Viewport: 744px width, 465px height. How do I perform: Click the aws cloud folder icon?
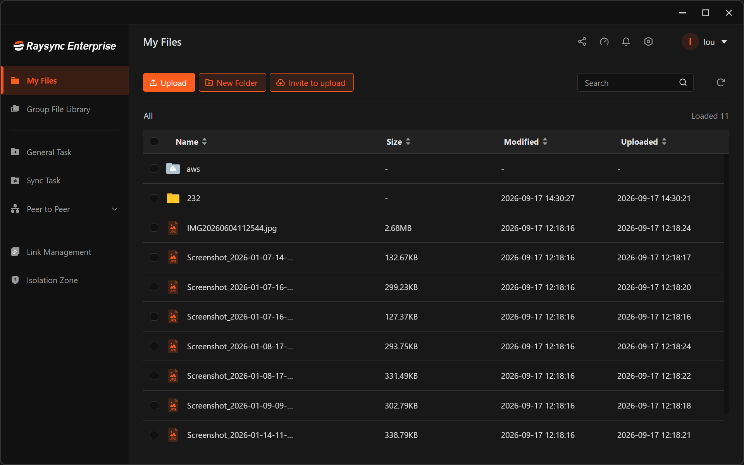[173, 169]
